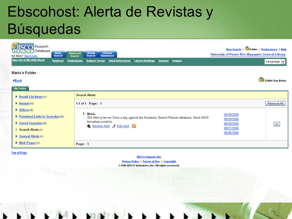
Task: Open the Cited References menu item
Action: click(120, 61)
